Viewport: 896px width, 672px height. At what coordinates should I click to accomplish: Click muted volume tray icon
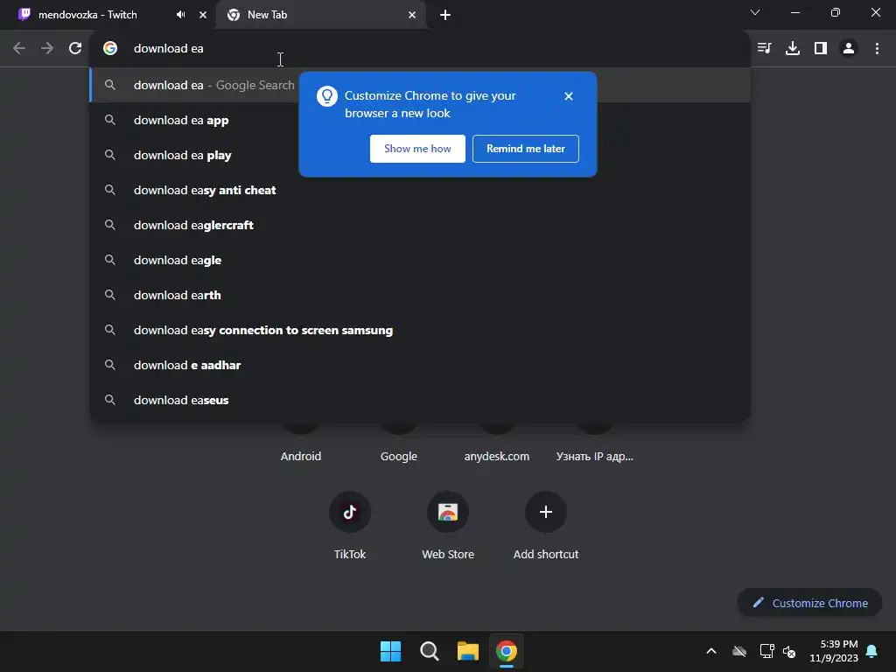790,651
